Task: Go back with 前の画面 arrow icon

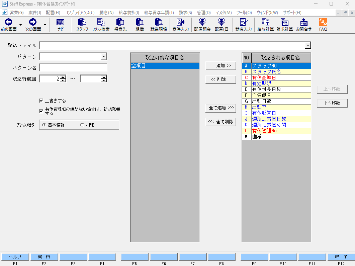Action: click(x=9, y=22)
